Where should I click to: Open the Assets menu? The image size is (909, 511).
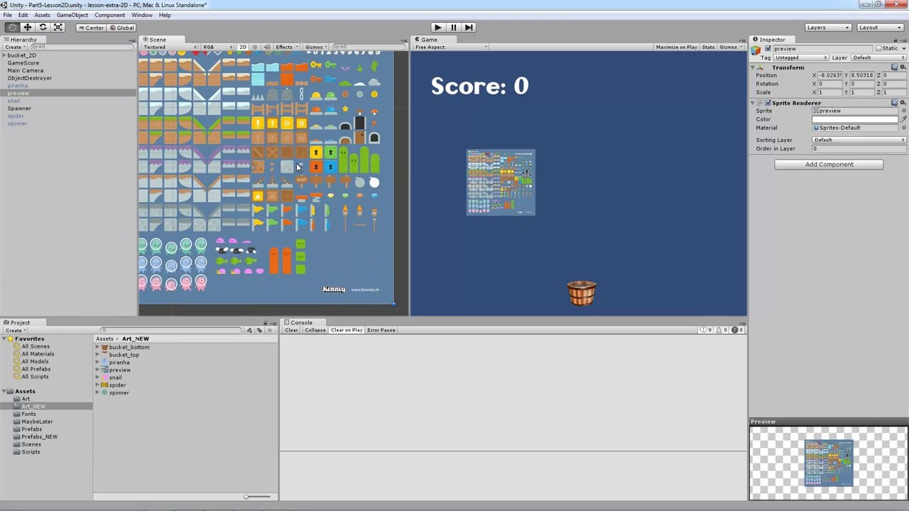[x=42, y=15]
